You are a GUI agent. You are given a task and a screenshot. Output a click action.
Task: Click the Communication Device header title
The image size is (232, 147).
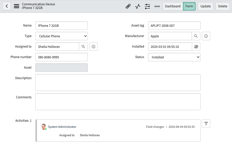click(x=39, y=4)
